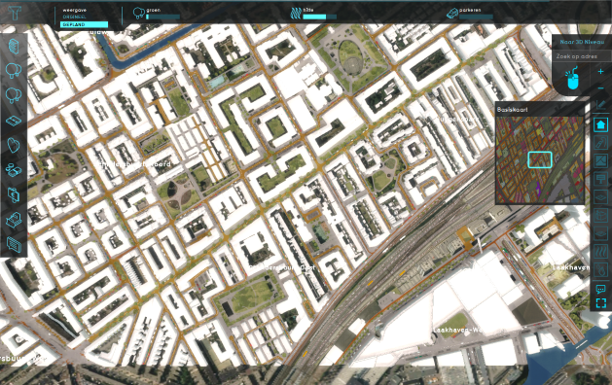Toggle the lower diamond layers overlay
Screen dimensions: 612x385
pyautogui.click(x=600, y=233)
